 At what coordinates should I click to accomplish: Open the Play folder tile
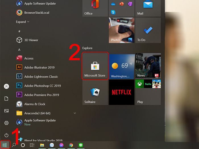point(148,92)
